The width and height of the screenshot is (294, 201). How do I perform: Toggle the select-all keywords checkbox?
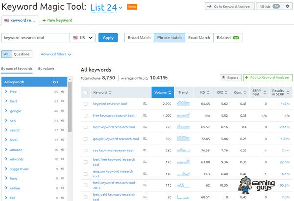tap(86, 92)
